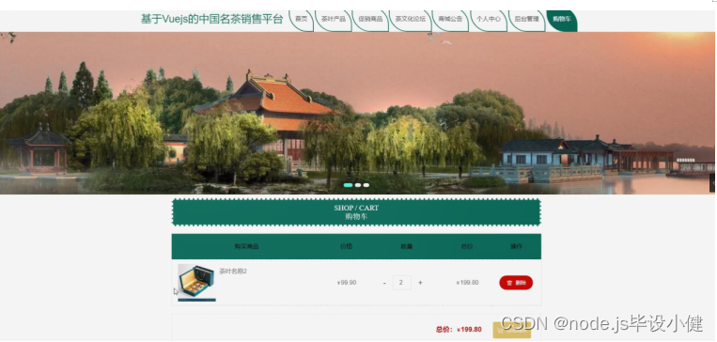Click the 购买商品 column header
This screenshot has width=717, height=342.
[x=247, y=246]
